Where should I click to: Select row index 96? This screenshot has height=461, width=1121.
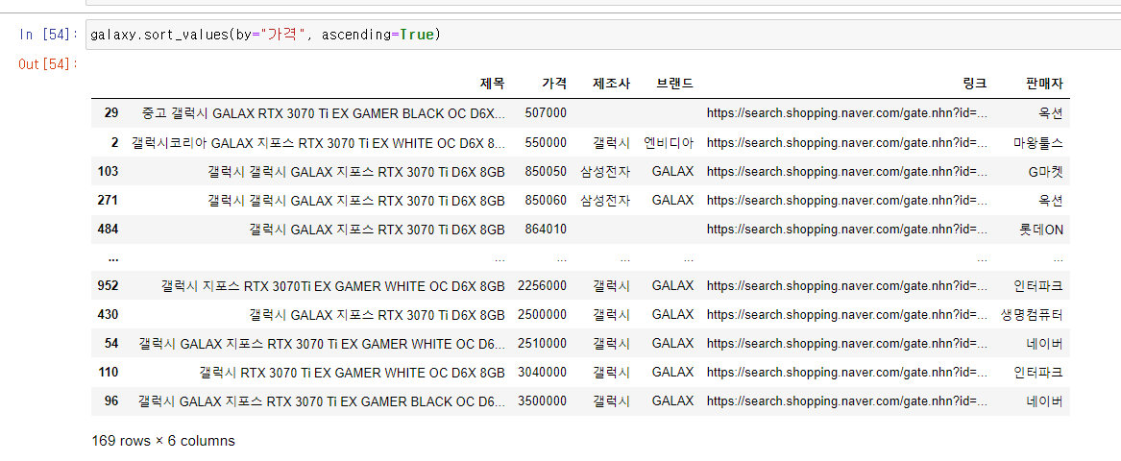(x=110, y=400)
